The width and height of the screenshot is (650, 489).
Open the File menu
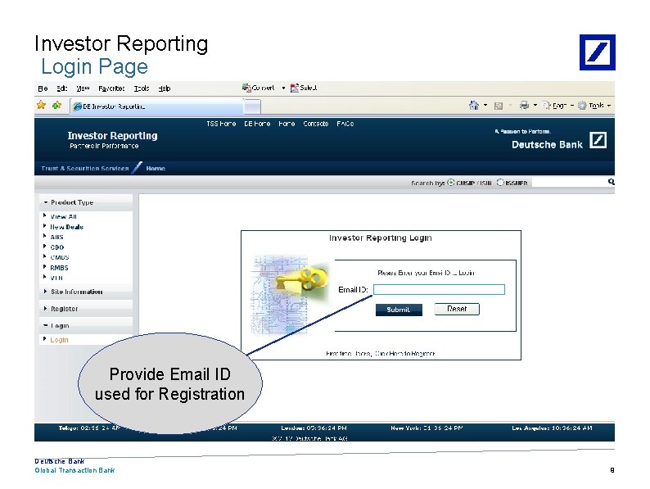[x=43, y=88]
